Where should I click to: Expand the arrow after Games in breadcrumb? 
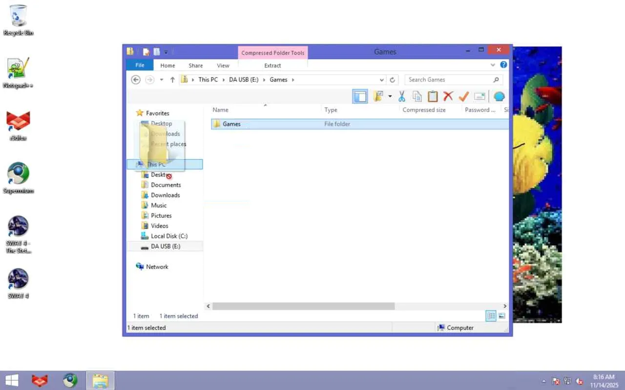click(x=293, y=79)
